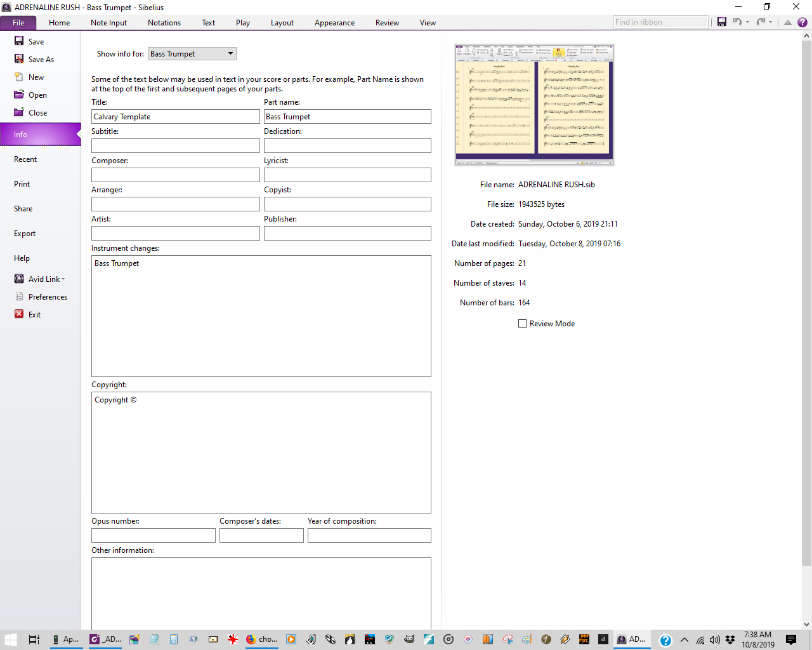Click the purple floppy save icon at top right
The width and height of the screenshot is (812, 650).
722,22
